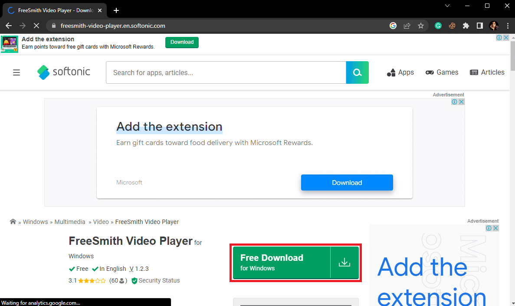Click the Microsoft advertiser label
Screen dimensions: 515x306
point(129,182)
